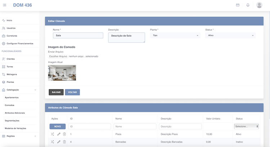Open Clientes in sidebar
270x147 pixels.
[x=11, y=59]
